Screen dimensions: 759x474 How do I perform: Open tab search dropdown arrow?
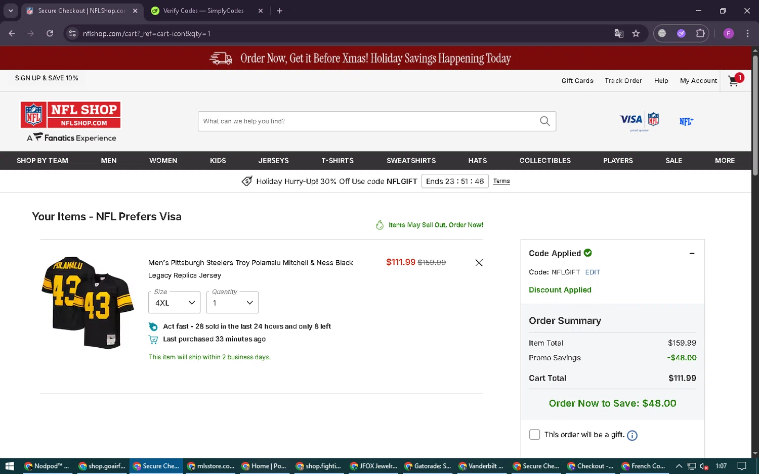(x=10, y=11)
